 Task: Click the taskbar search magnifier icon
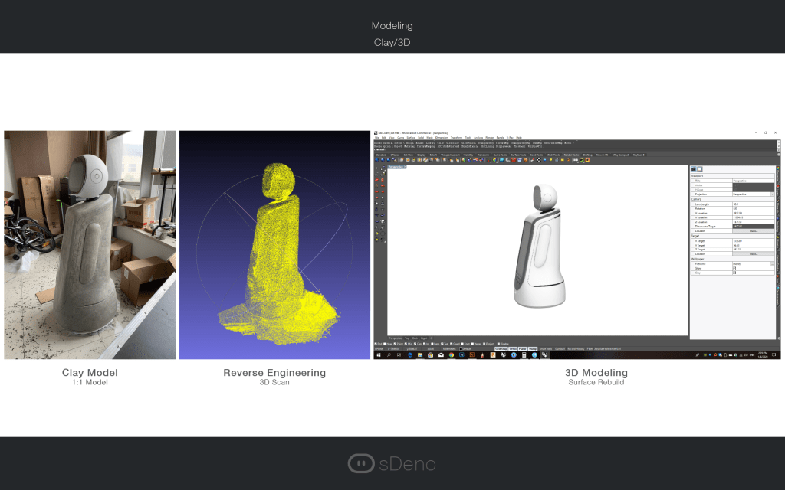pos(389,356)
